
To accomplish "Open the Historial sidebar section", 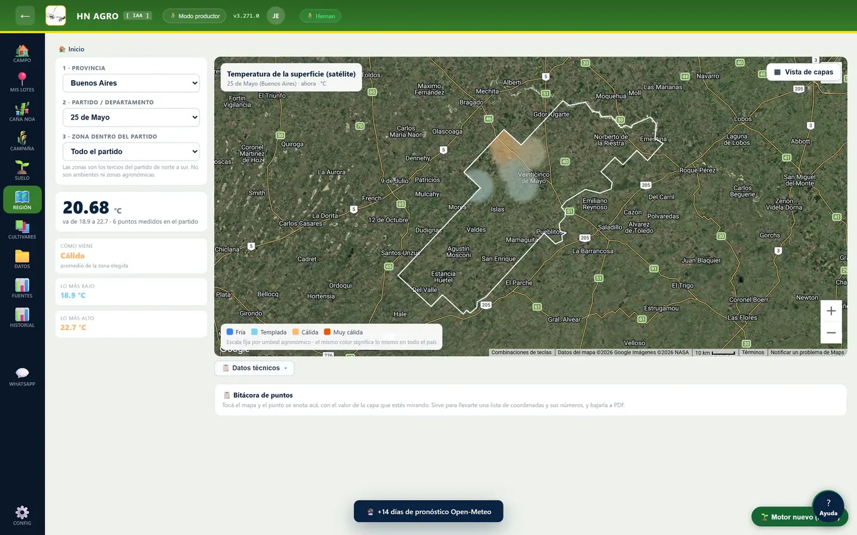I will pos(22,317).
